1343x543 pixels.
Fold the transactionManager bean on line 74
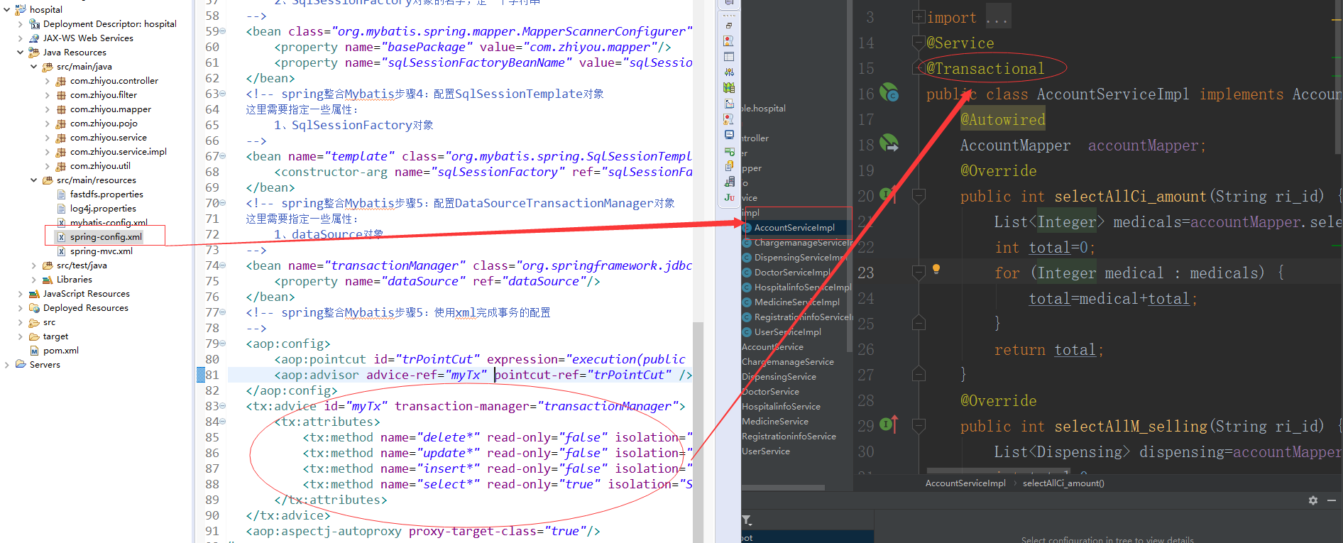pos(223,265)
